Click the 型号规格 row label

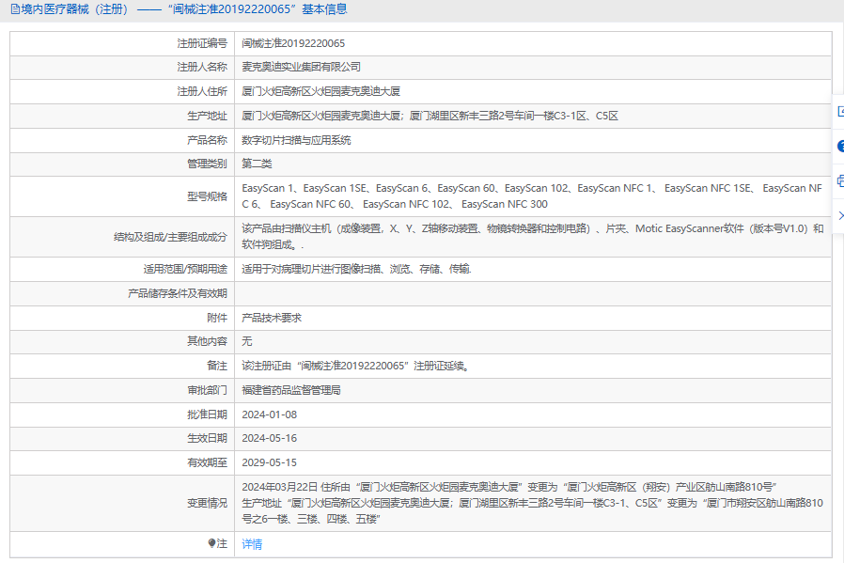point(207,195)
